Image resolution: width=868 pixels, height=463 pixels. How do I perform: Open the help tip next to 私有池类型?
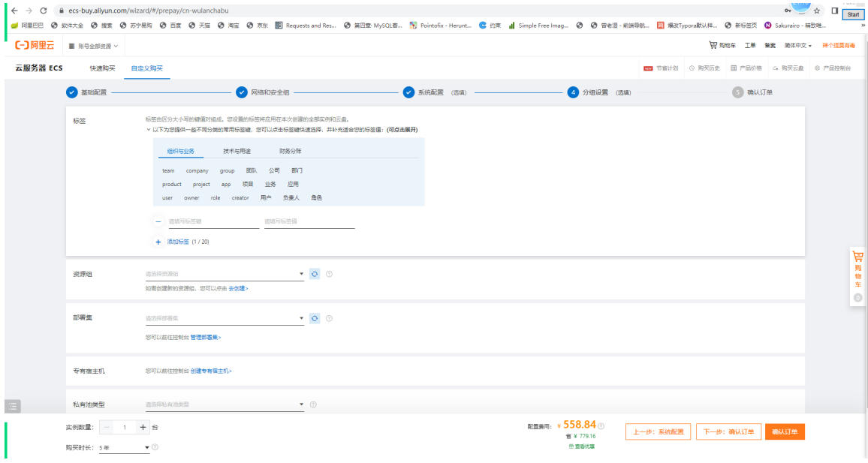click(x=313, y=404)
